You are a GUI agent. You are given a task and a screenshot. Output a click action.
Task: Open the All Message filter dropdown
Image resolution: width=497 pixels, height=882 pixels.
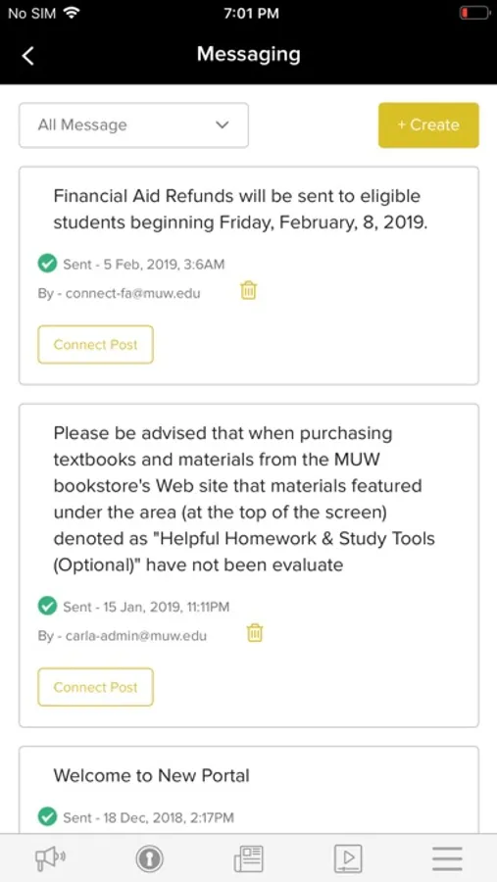(133, 124)
